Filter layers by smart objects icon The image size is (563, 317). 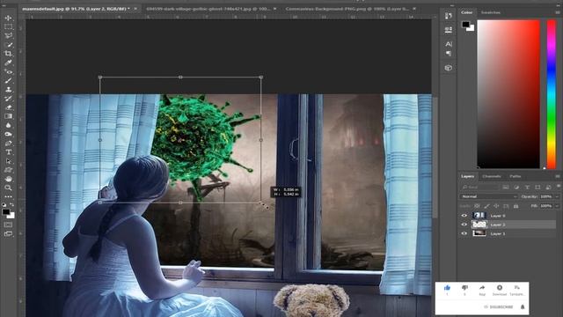(548, 188)
